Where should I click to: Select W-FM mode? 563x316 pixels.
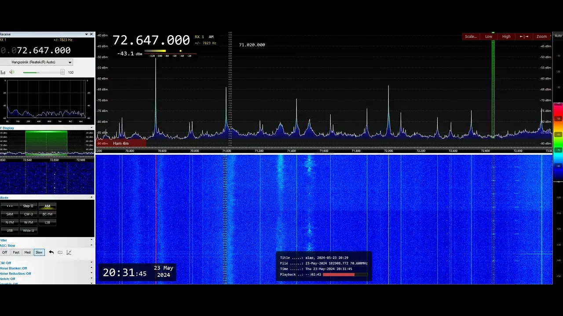[28, 222]
